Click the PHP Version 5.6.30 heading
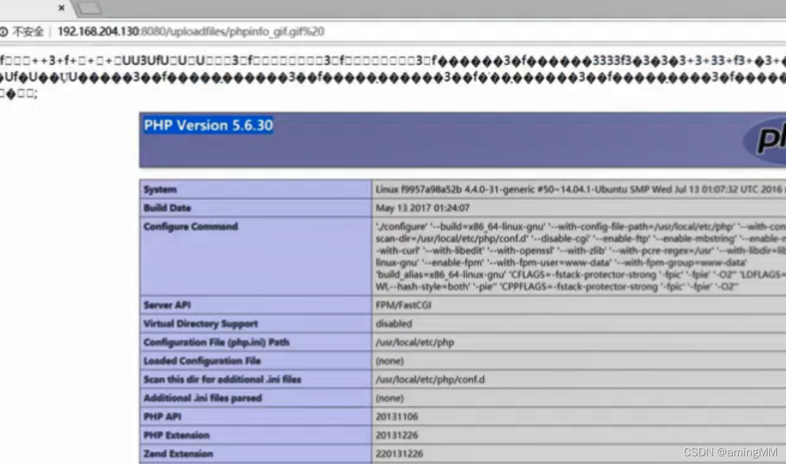 point(208,125)
